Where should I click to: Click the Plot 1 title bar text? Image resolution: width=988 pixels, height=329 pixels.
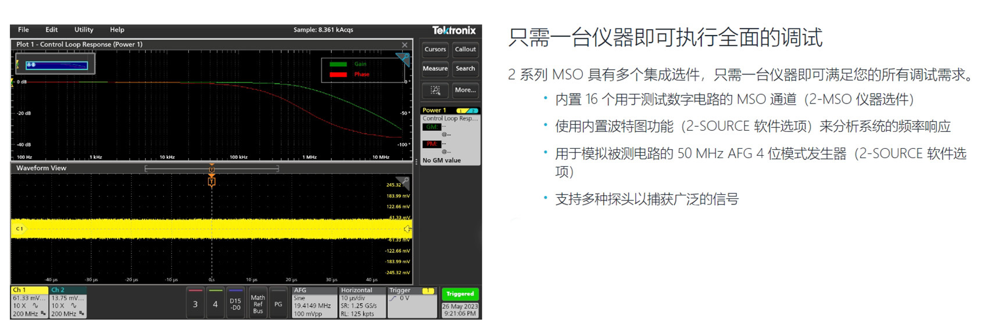[79, 45]
